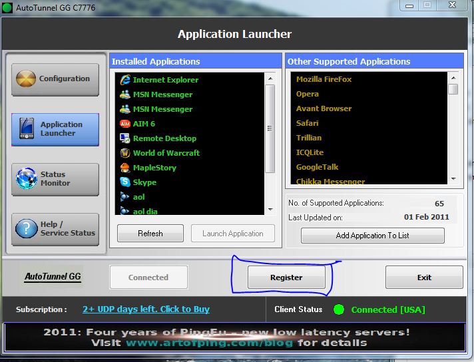Open the UDP days left subscription link

pos(146,309)
